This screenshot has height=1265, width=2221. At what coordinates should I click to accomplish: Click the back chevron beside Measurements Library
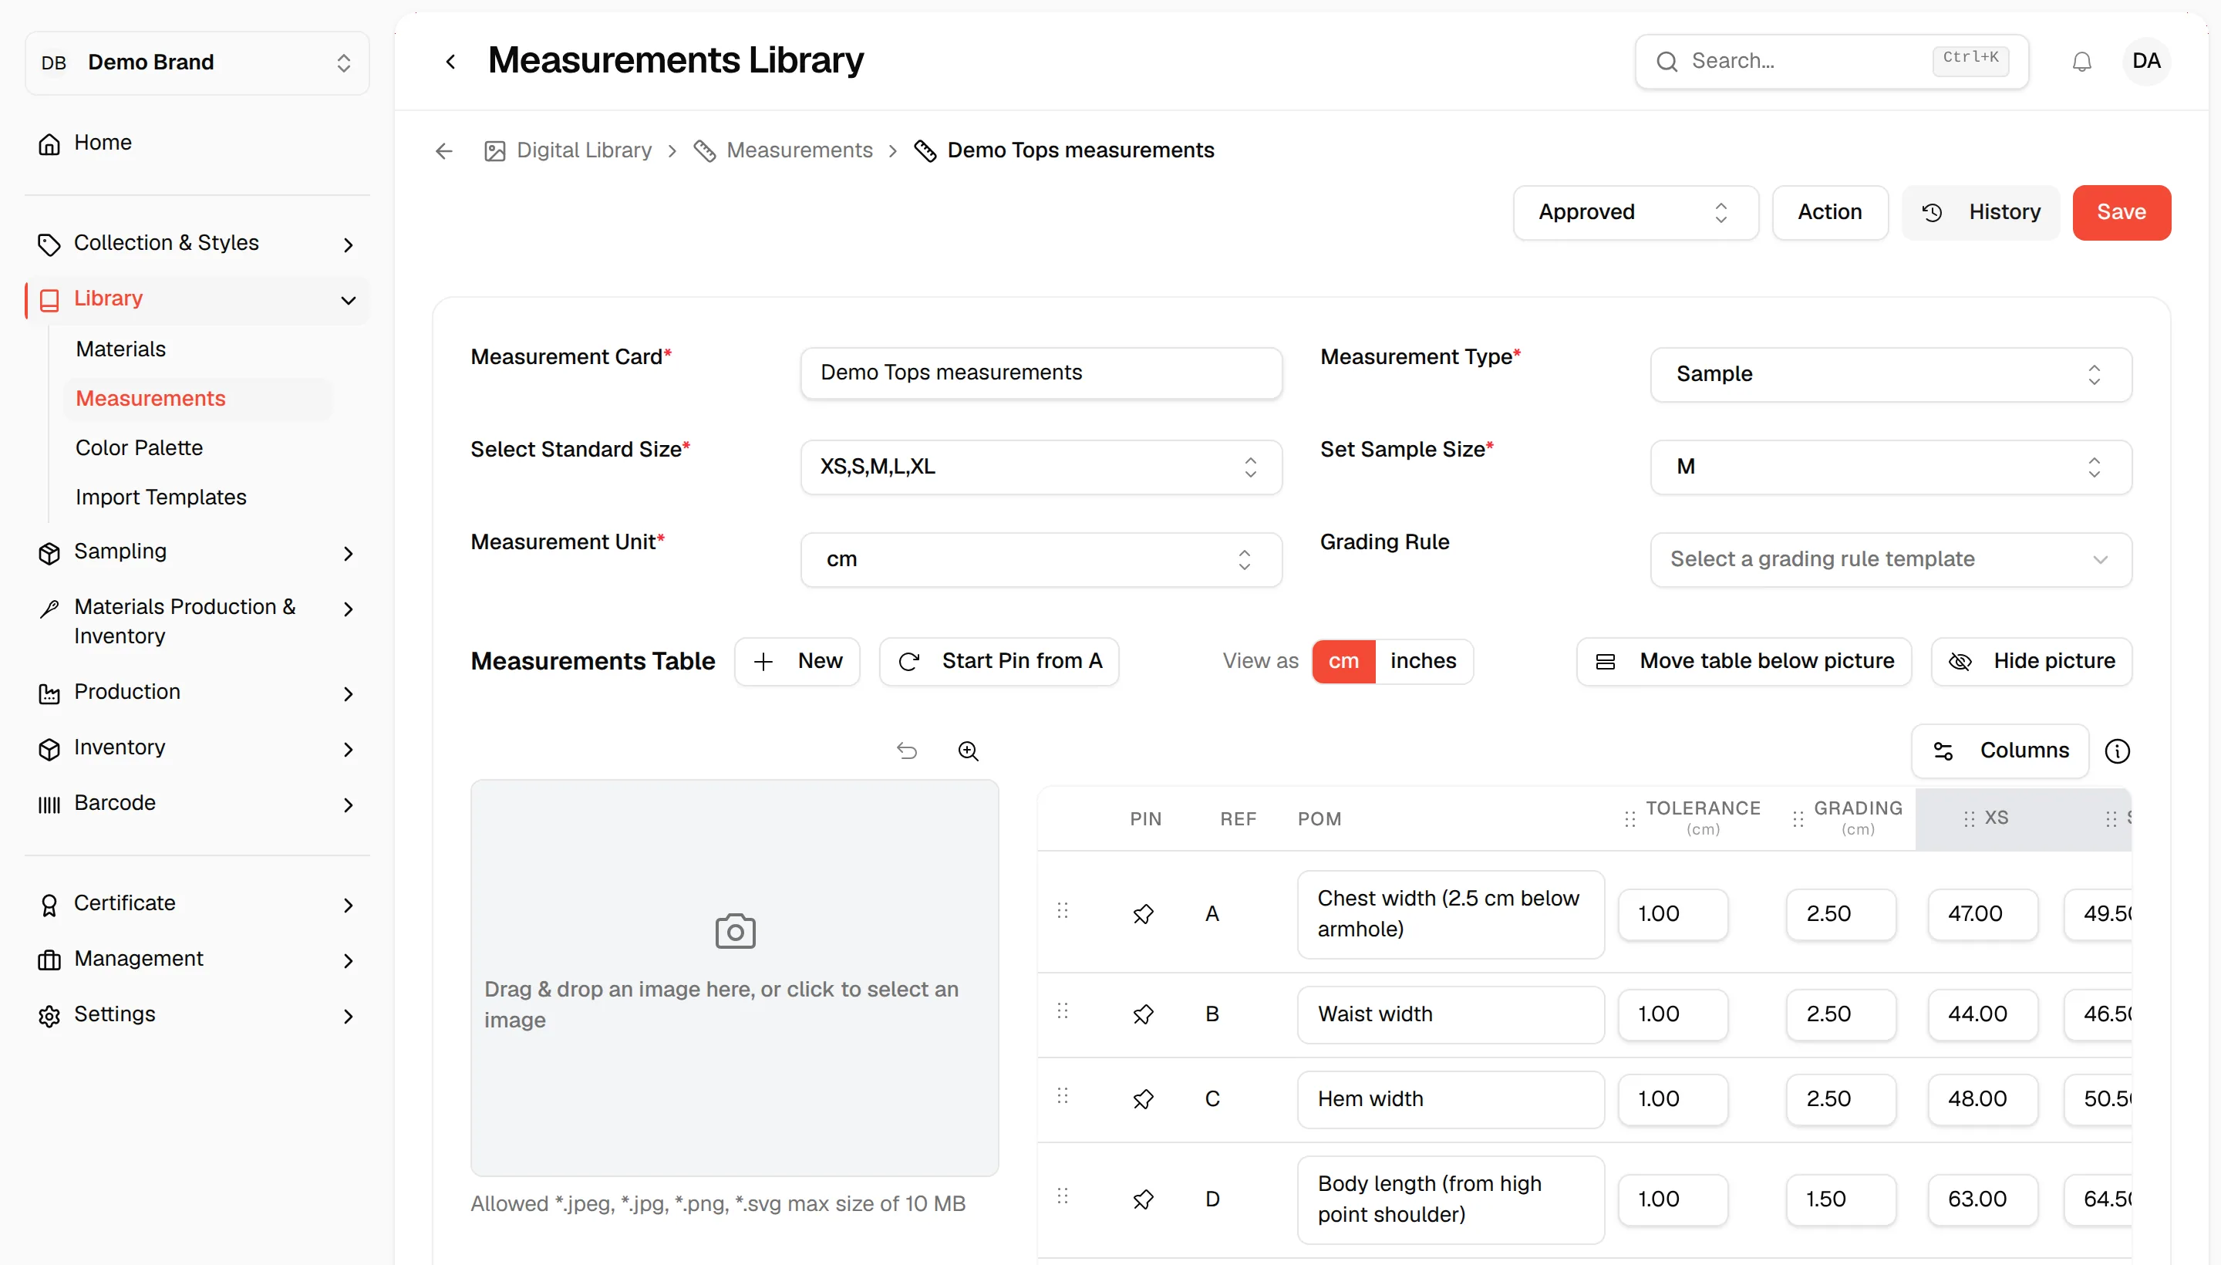(x=450, y=61)
